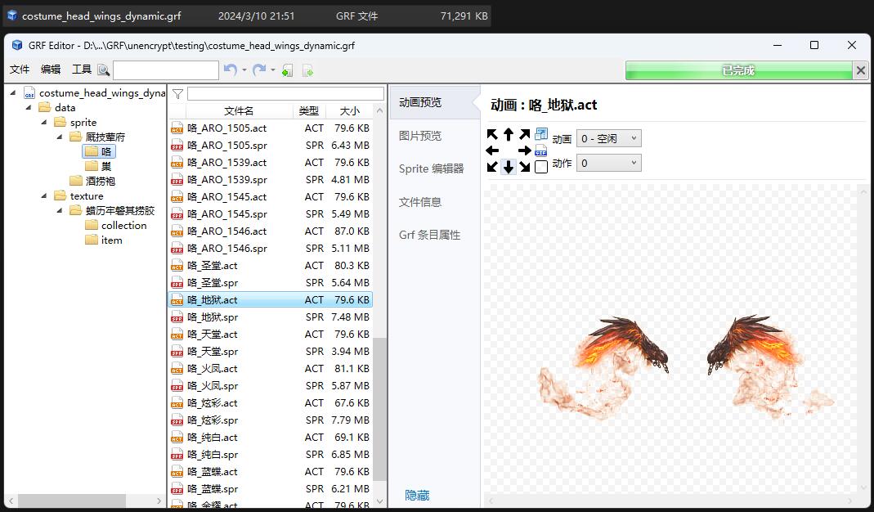Click the filter funnel icon above file list
Viewport: 874px width, 512px height.
point(177,94)
